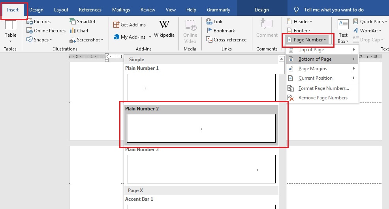Click the lightbulb Tell me icon
The width and height of the screenshot is (389, 209).
pos(296,10)
